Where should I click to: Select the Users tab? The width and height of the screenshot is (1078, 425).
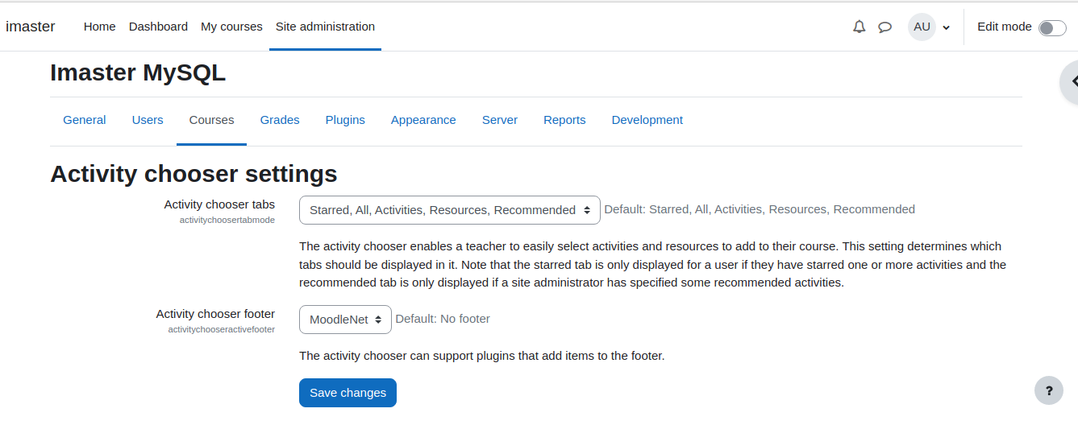point(148,120)
